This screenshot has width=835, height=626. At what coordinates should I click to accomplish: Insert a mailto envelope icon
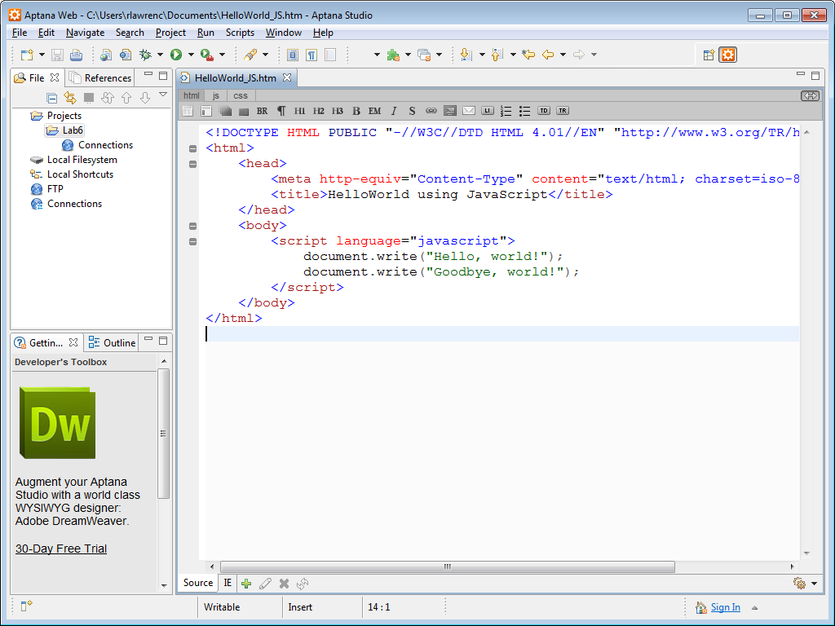tap(469, 111)
